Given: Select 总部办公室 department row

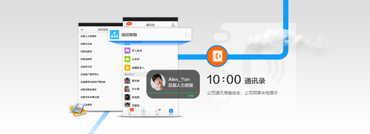Looking at the screenshot, I should 100,44.
